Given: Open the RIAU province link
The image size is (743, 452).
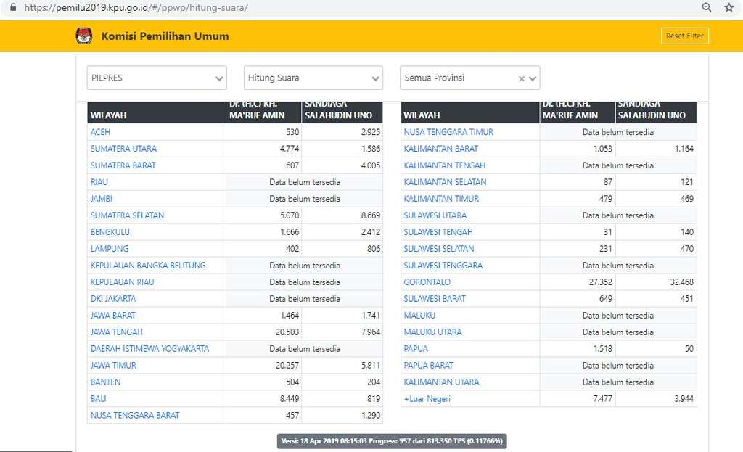Looking at the screenshot, I should tap(99, 182).
